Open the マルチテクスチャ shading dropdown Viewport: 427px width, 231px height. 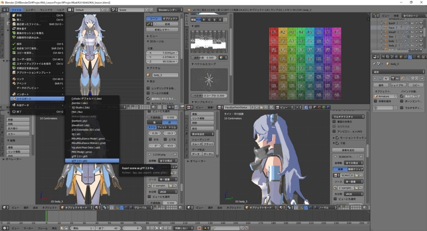pyautogui.click(x=348, y=117)
